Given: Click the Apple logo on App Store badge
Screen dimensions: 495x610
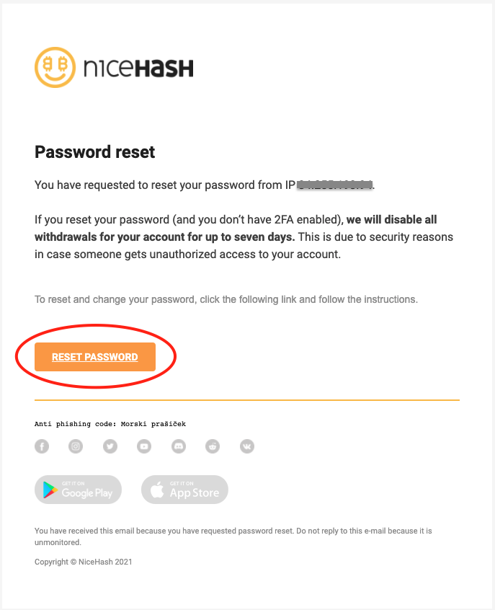Looking at the screenshot, I should (158, 490).
